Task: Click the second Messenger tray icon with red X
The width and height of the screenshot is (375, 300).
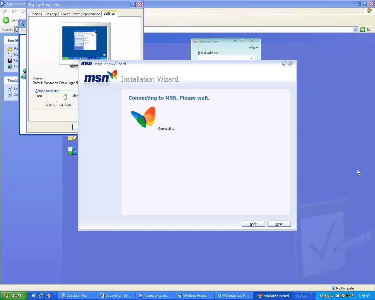Action: click(x=327, y=296)
